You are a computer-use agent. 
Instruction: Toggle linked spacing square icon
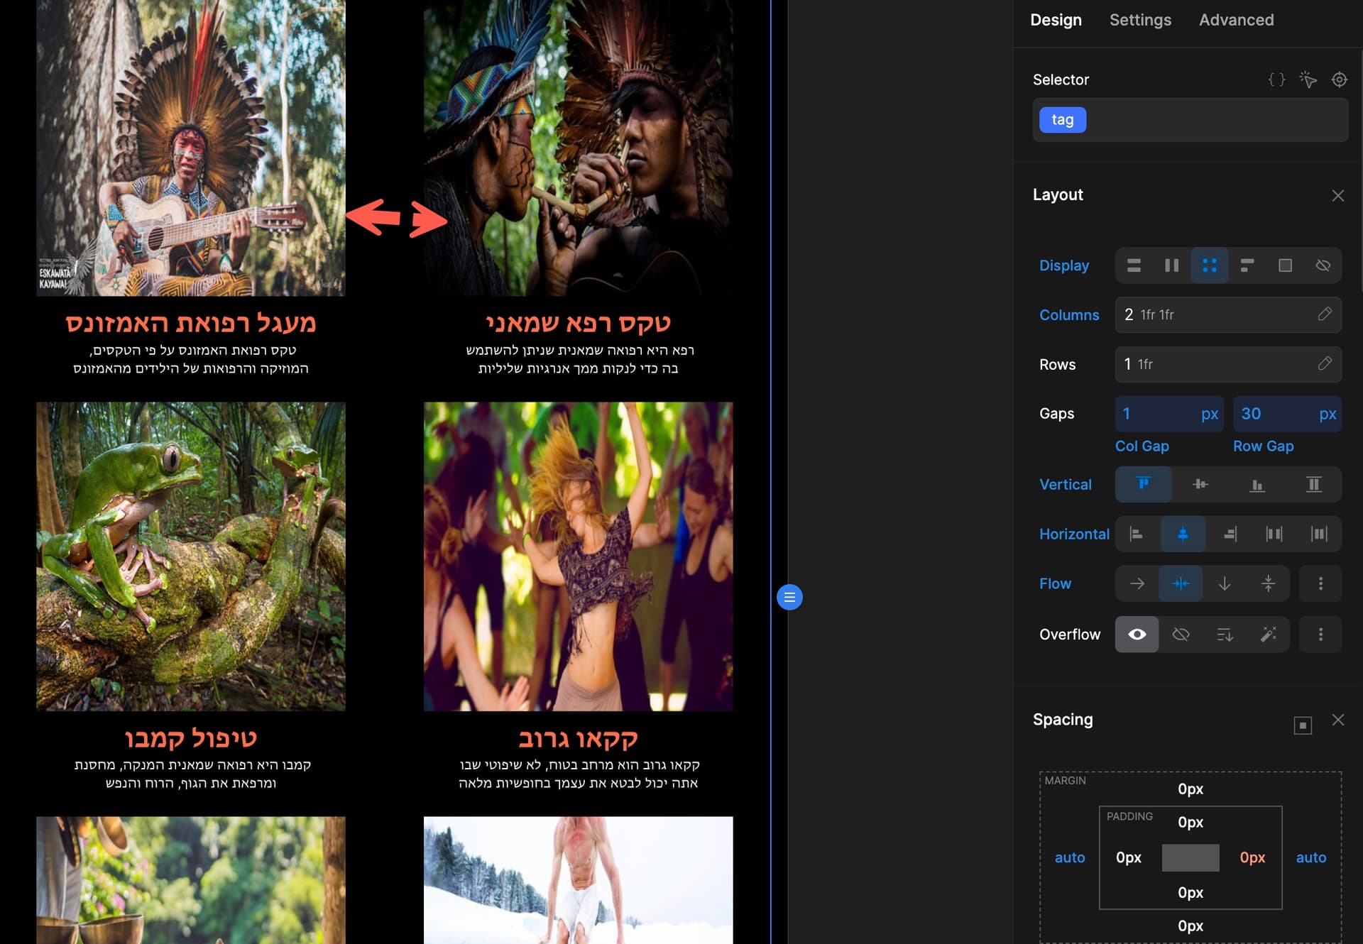coord(1303,725)
